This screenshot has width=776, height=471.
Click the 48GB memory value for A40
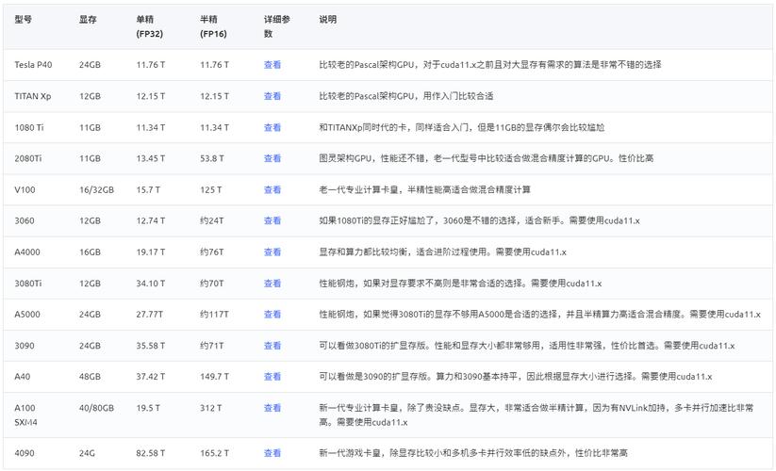[x=90, y=377]
